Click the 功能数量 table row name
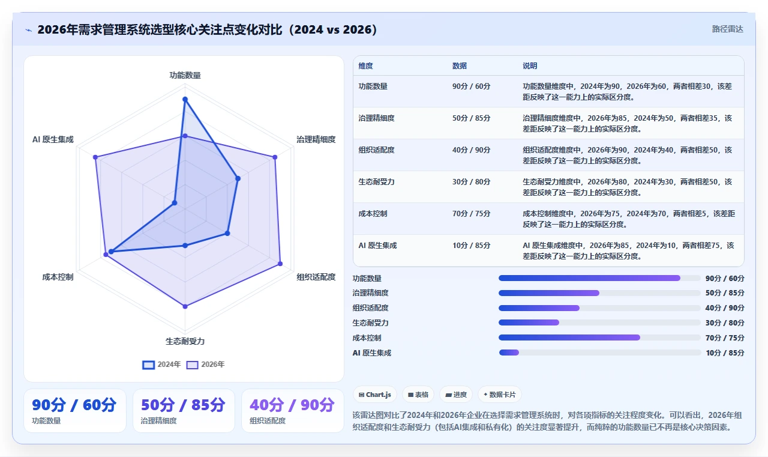 (373, 86)
